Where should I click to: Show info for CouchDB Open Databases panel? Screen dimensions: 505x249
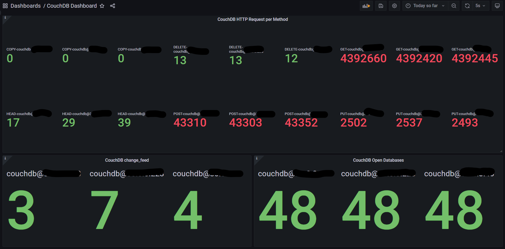click(x=257, y=158)
